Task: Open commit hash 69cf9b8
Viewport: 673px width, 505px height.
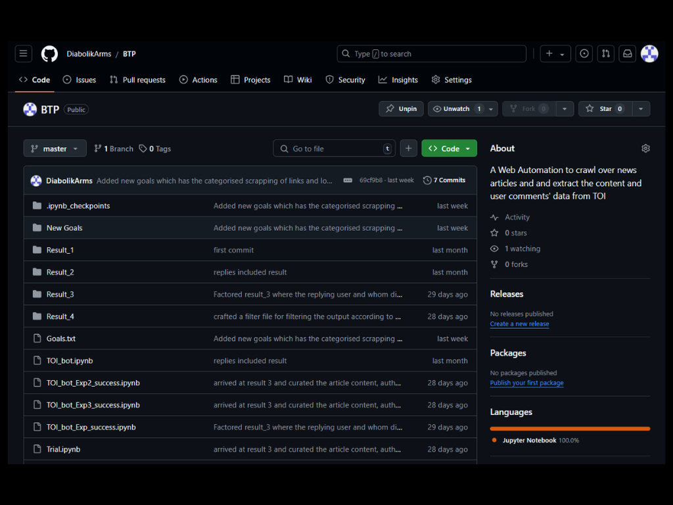Action: [x=371, y=180]
